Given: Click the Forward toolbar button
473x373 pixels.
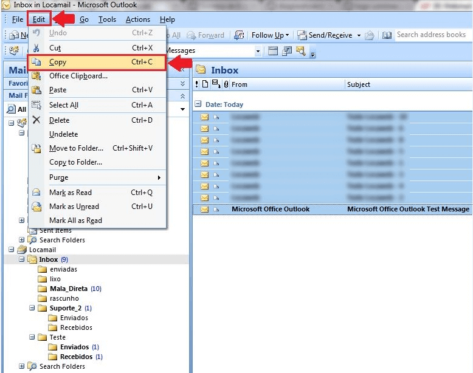Looking at the screenshot, I should pos(205,35).
